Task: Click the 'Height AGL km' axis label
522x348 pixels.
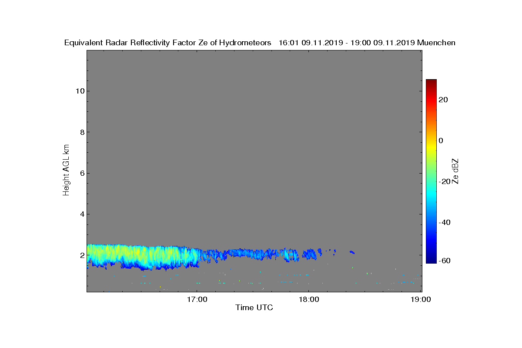Action: pos(66,171)
